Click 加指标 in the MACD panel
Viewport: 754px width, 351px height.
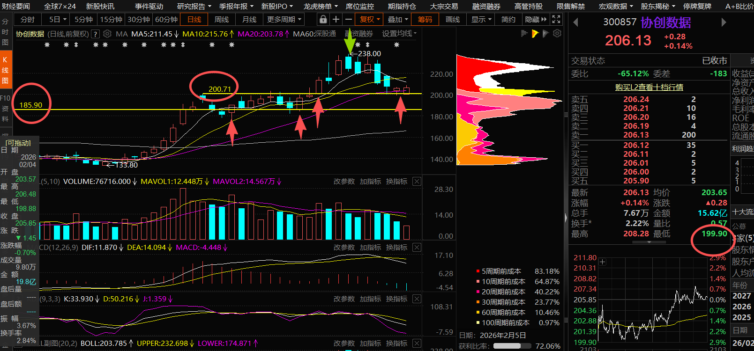click(x=370, y=247)
